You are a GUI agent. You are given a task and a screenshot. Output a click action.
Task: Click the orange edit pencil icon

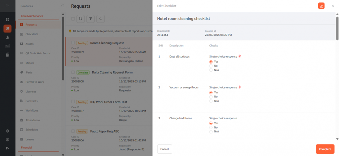point(321,6)
